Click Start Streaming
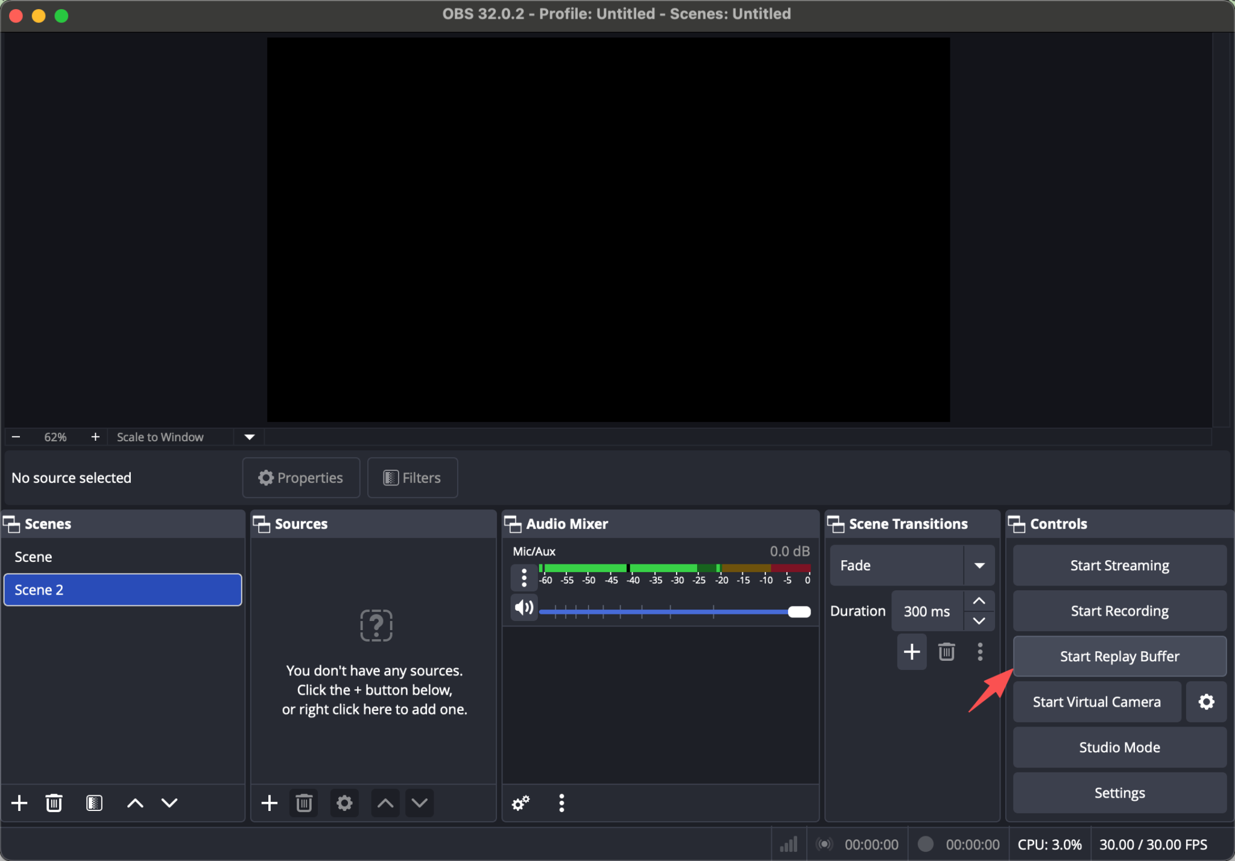Viewport: 1235px width, 861px height. [1119, 565]
